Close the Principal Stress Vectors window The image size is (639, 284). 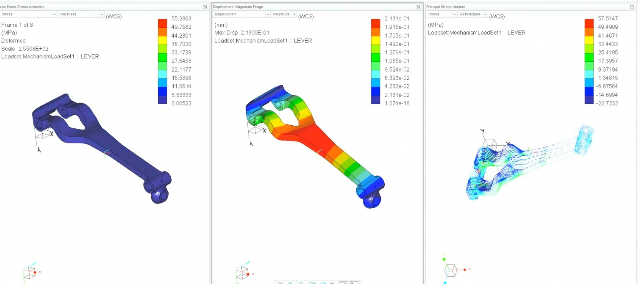(632, 7)
